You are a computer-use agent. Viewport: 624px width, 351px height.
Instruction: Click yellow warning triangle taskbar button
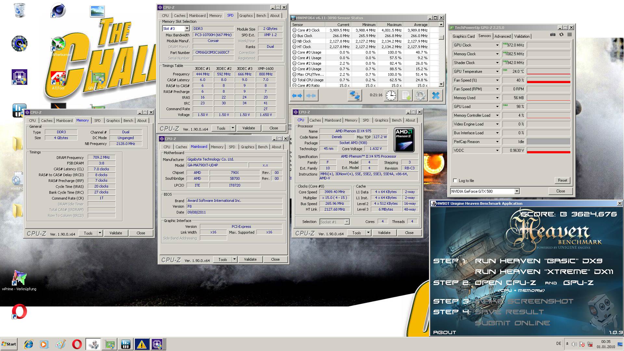pyautogui.click(x=142, y=344)
